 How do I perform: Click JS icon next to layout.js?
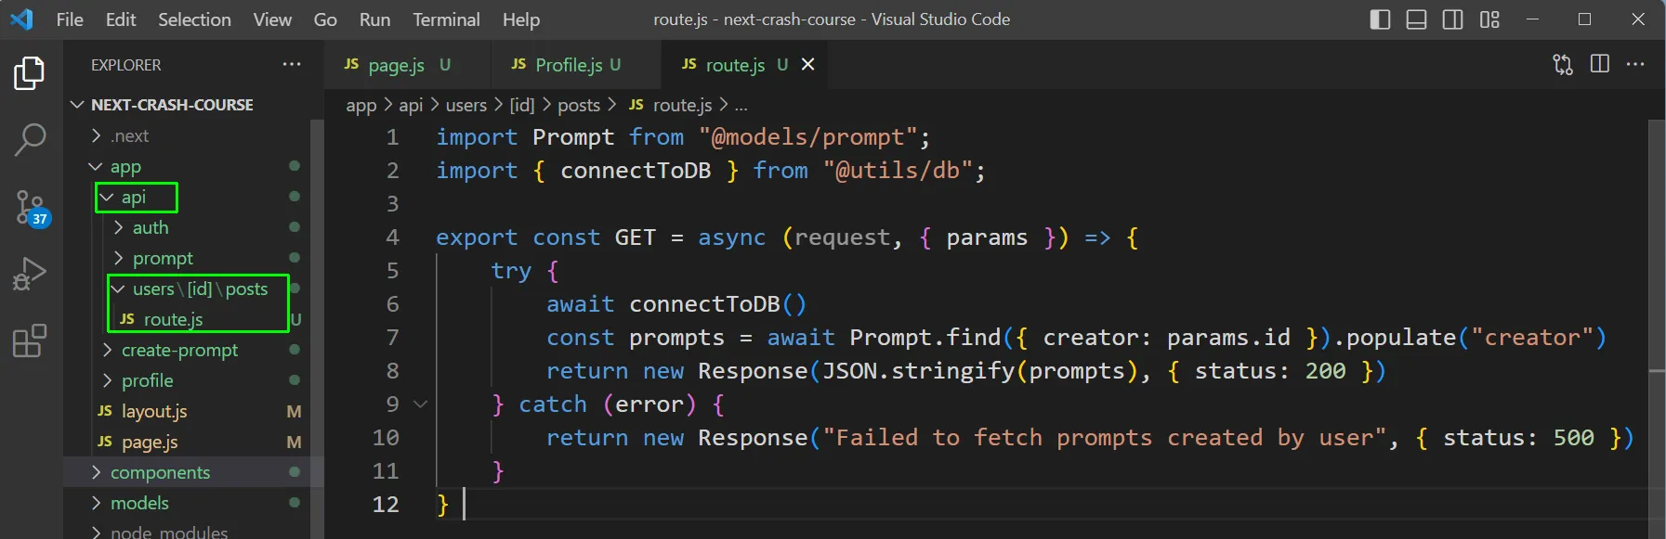[x=105, y=411]
